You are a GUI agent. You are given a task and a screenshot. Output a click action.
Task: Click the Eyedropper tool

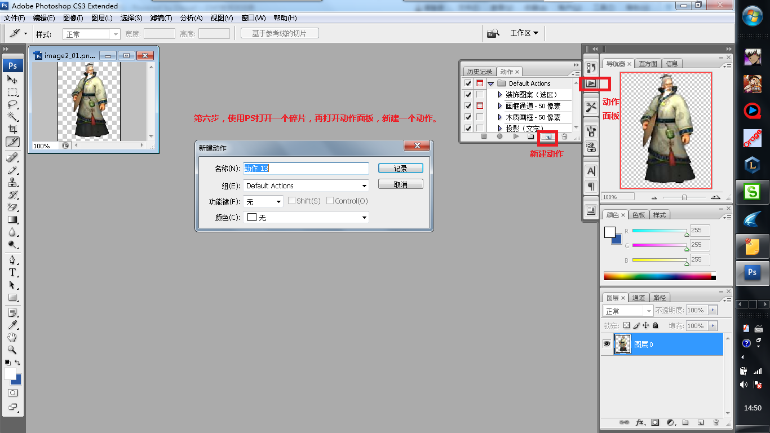coord(12,325)
